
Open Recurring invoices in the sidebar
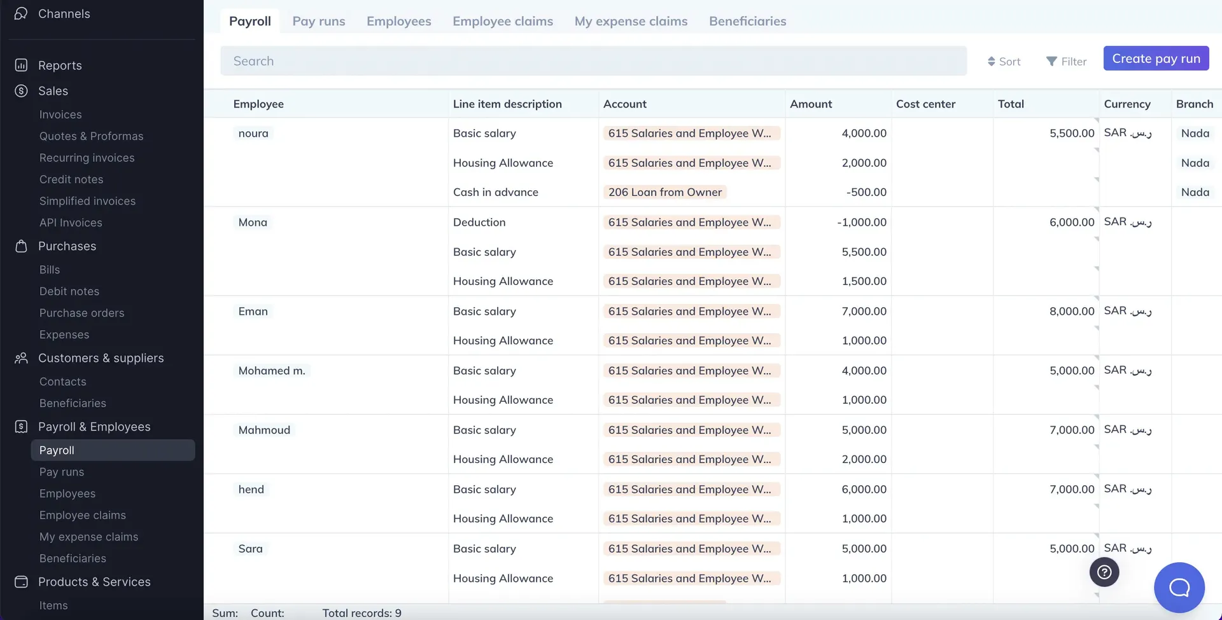[87, 158]
